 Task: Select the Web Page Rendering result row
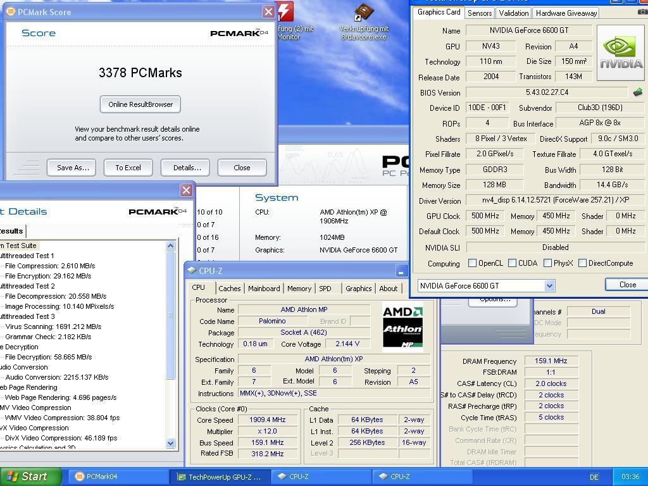61,397
